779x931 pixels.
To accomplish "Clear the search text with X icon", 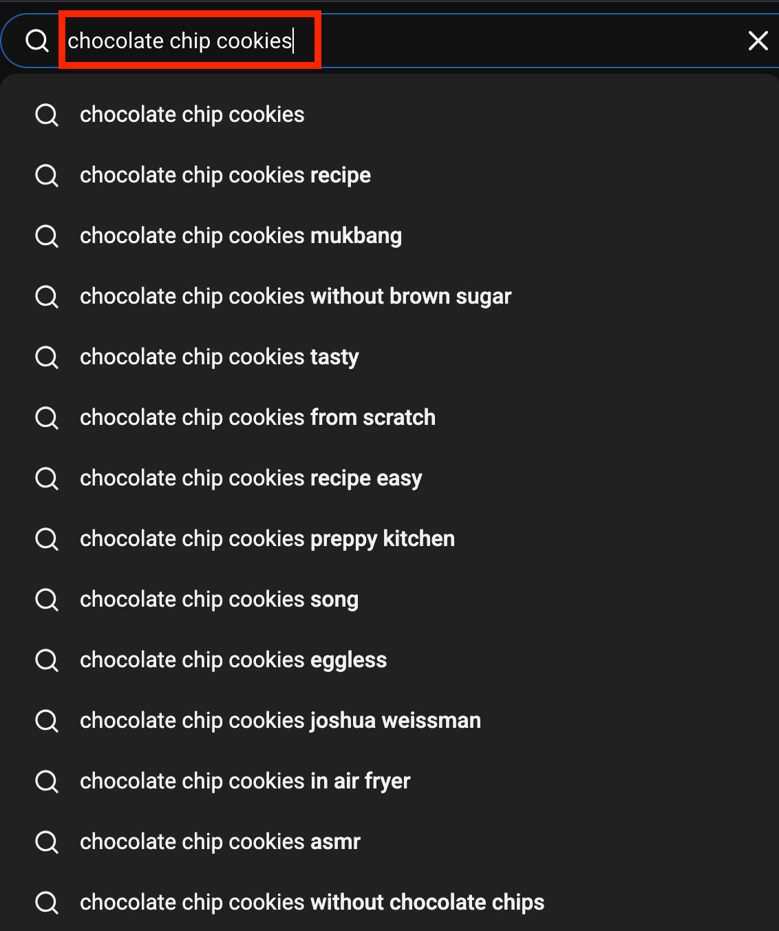I will click(758, 41).
